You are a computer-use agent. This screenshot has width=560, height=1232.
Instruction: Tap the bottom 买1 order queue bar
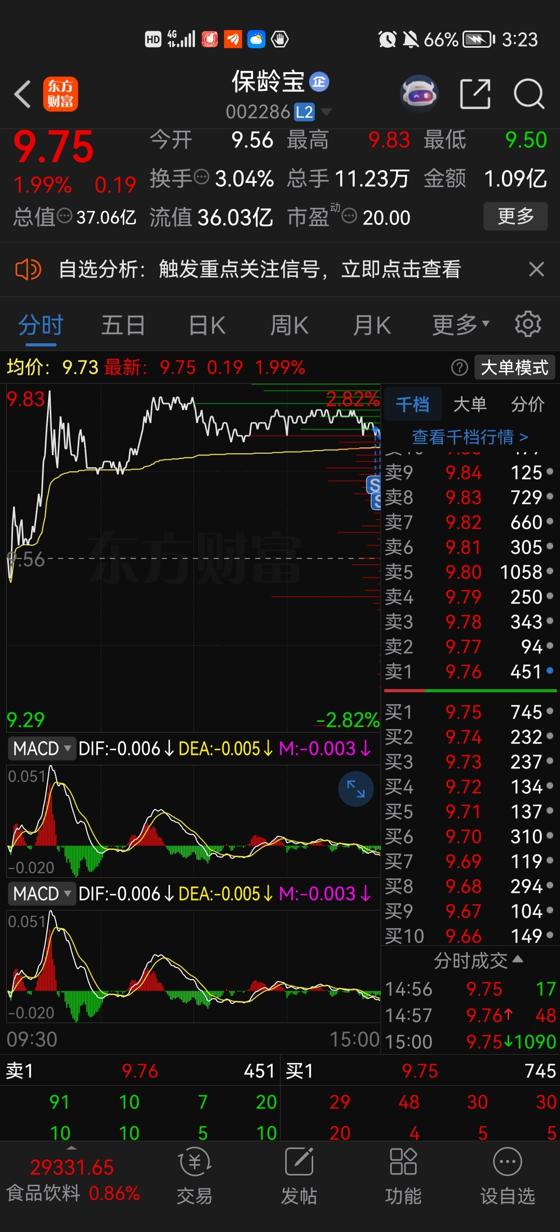421,1071
